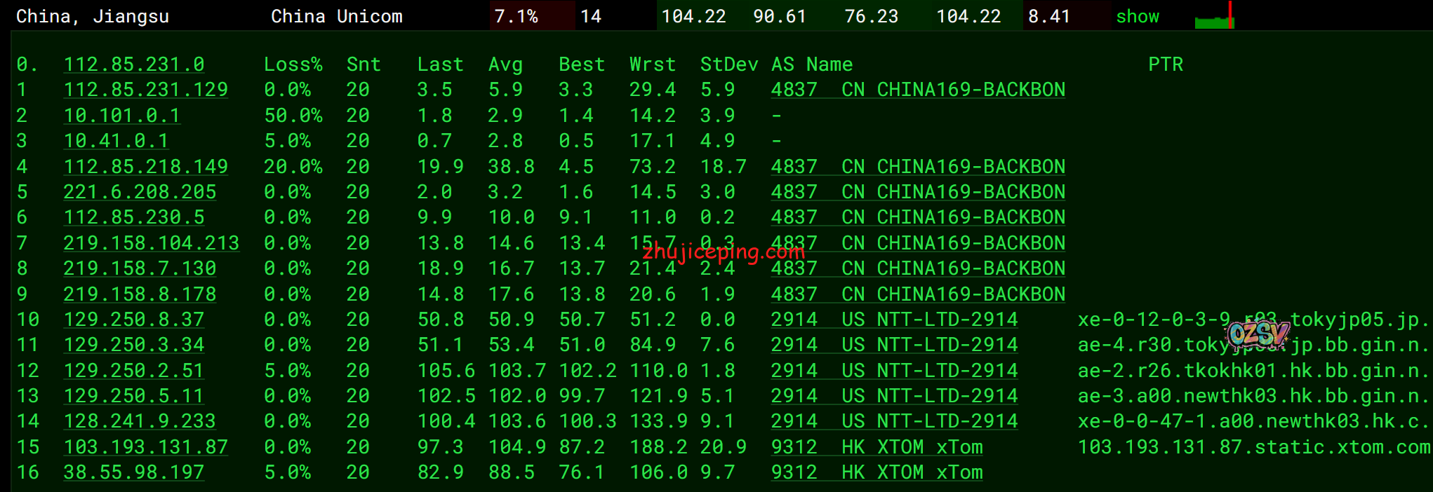This screenshot has width=1433, height=492.
Task: Open NTT hop 129.250.8.37
Action: pyautogui.click(x=133, y=320)
